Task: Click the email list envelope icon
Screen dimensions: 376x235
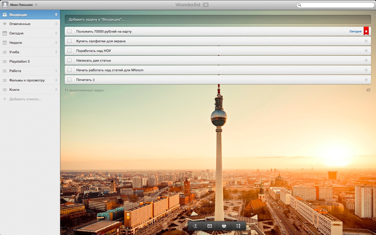Action: [x=209, y=226]
